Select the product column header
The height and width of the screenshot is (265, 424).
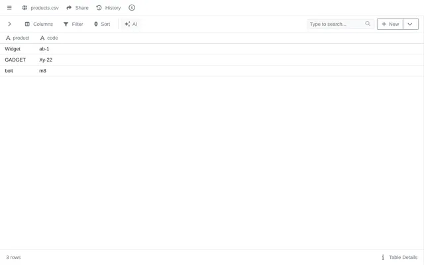pyautogui.click(x=18, y=38)
